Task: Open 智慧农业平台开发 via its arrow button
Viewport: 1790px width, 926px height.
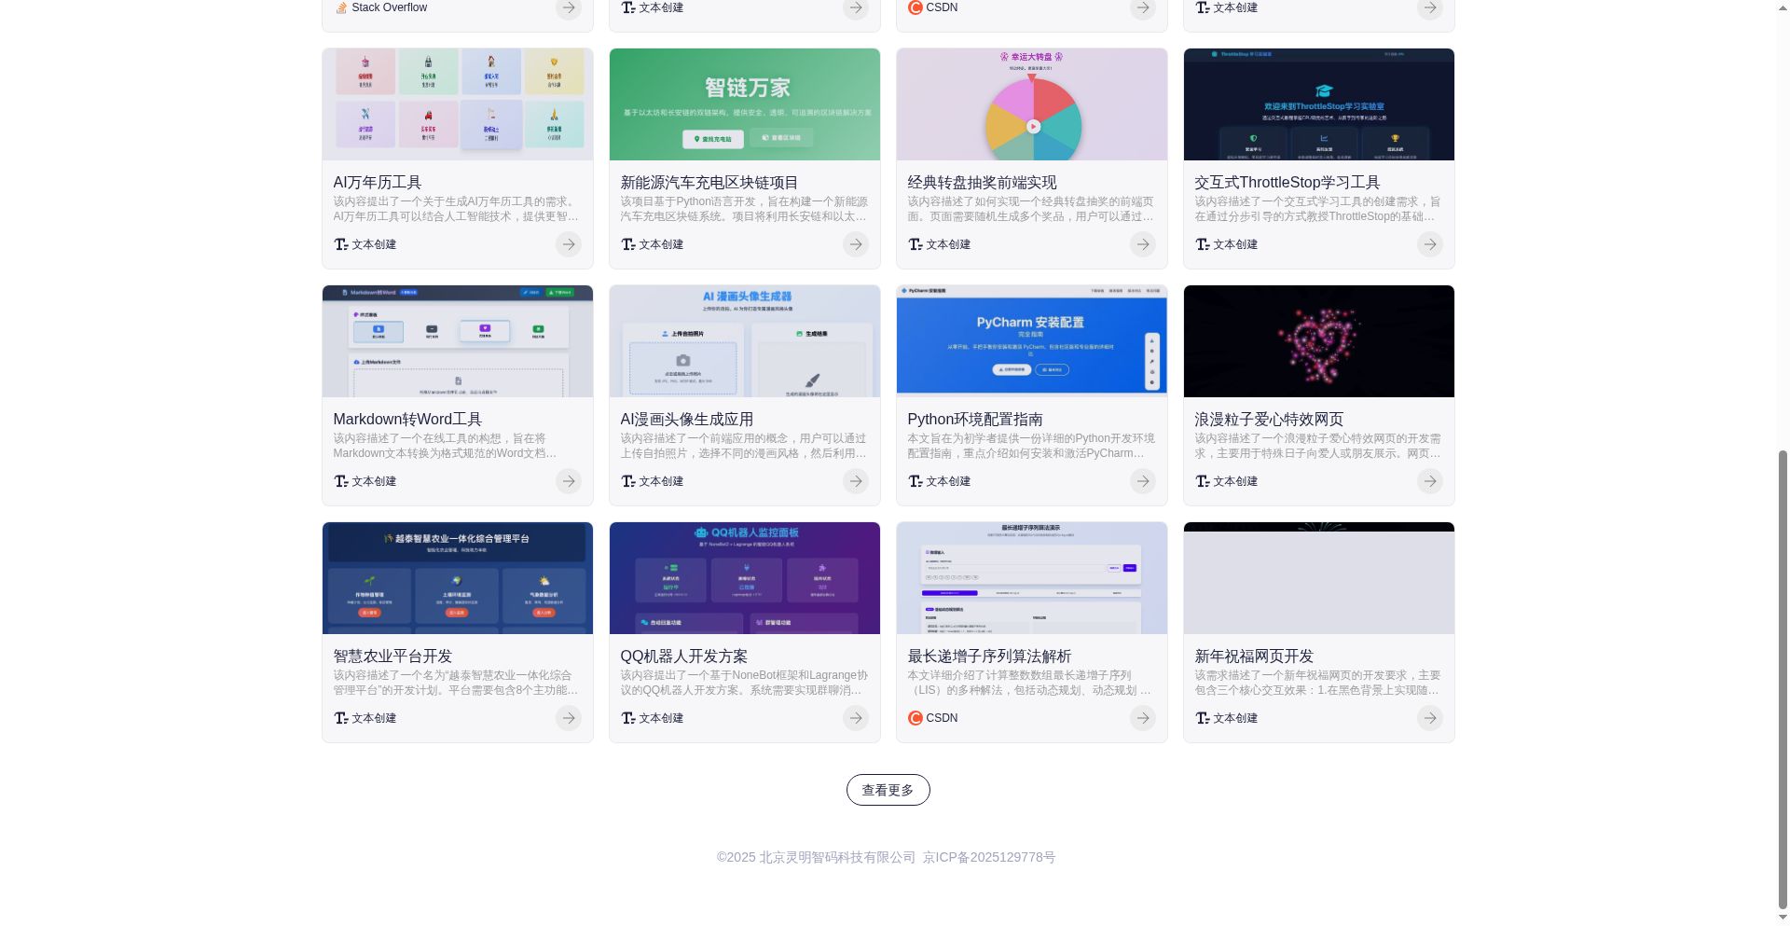Action: (568, 718)
